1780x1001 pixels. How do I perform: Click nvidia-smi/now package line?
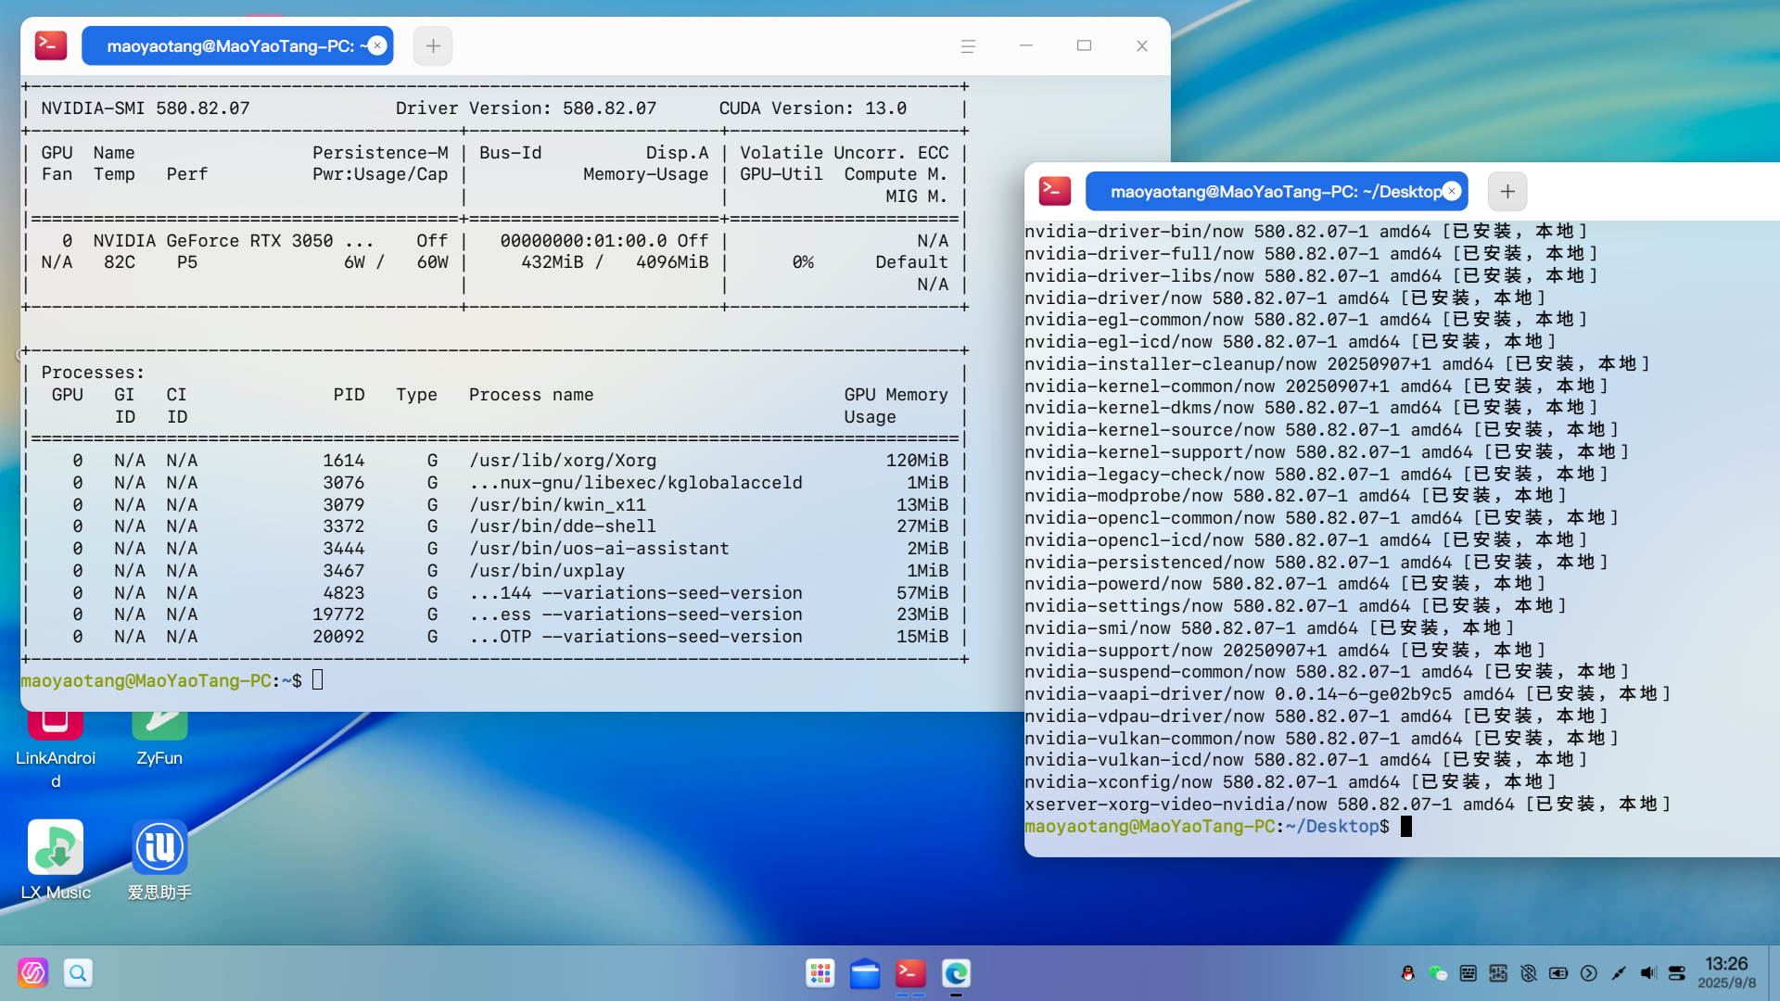1269,628
